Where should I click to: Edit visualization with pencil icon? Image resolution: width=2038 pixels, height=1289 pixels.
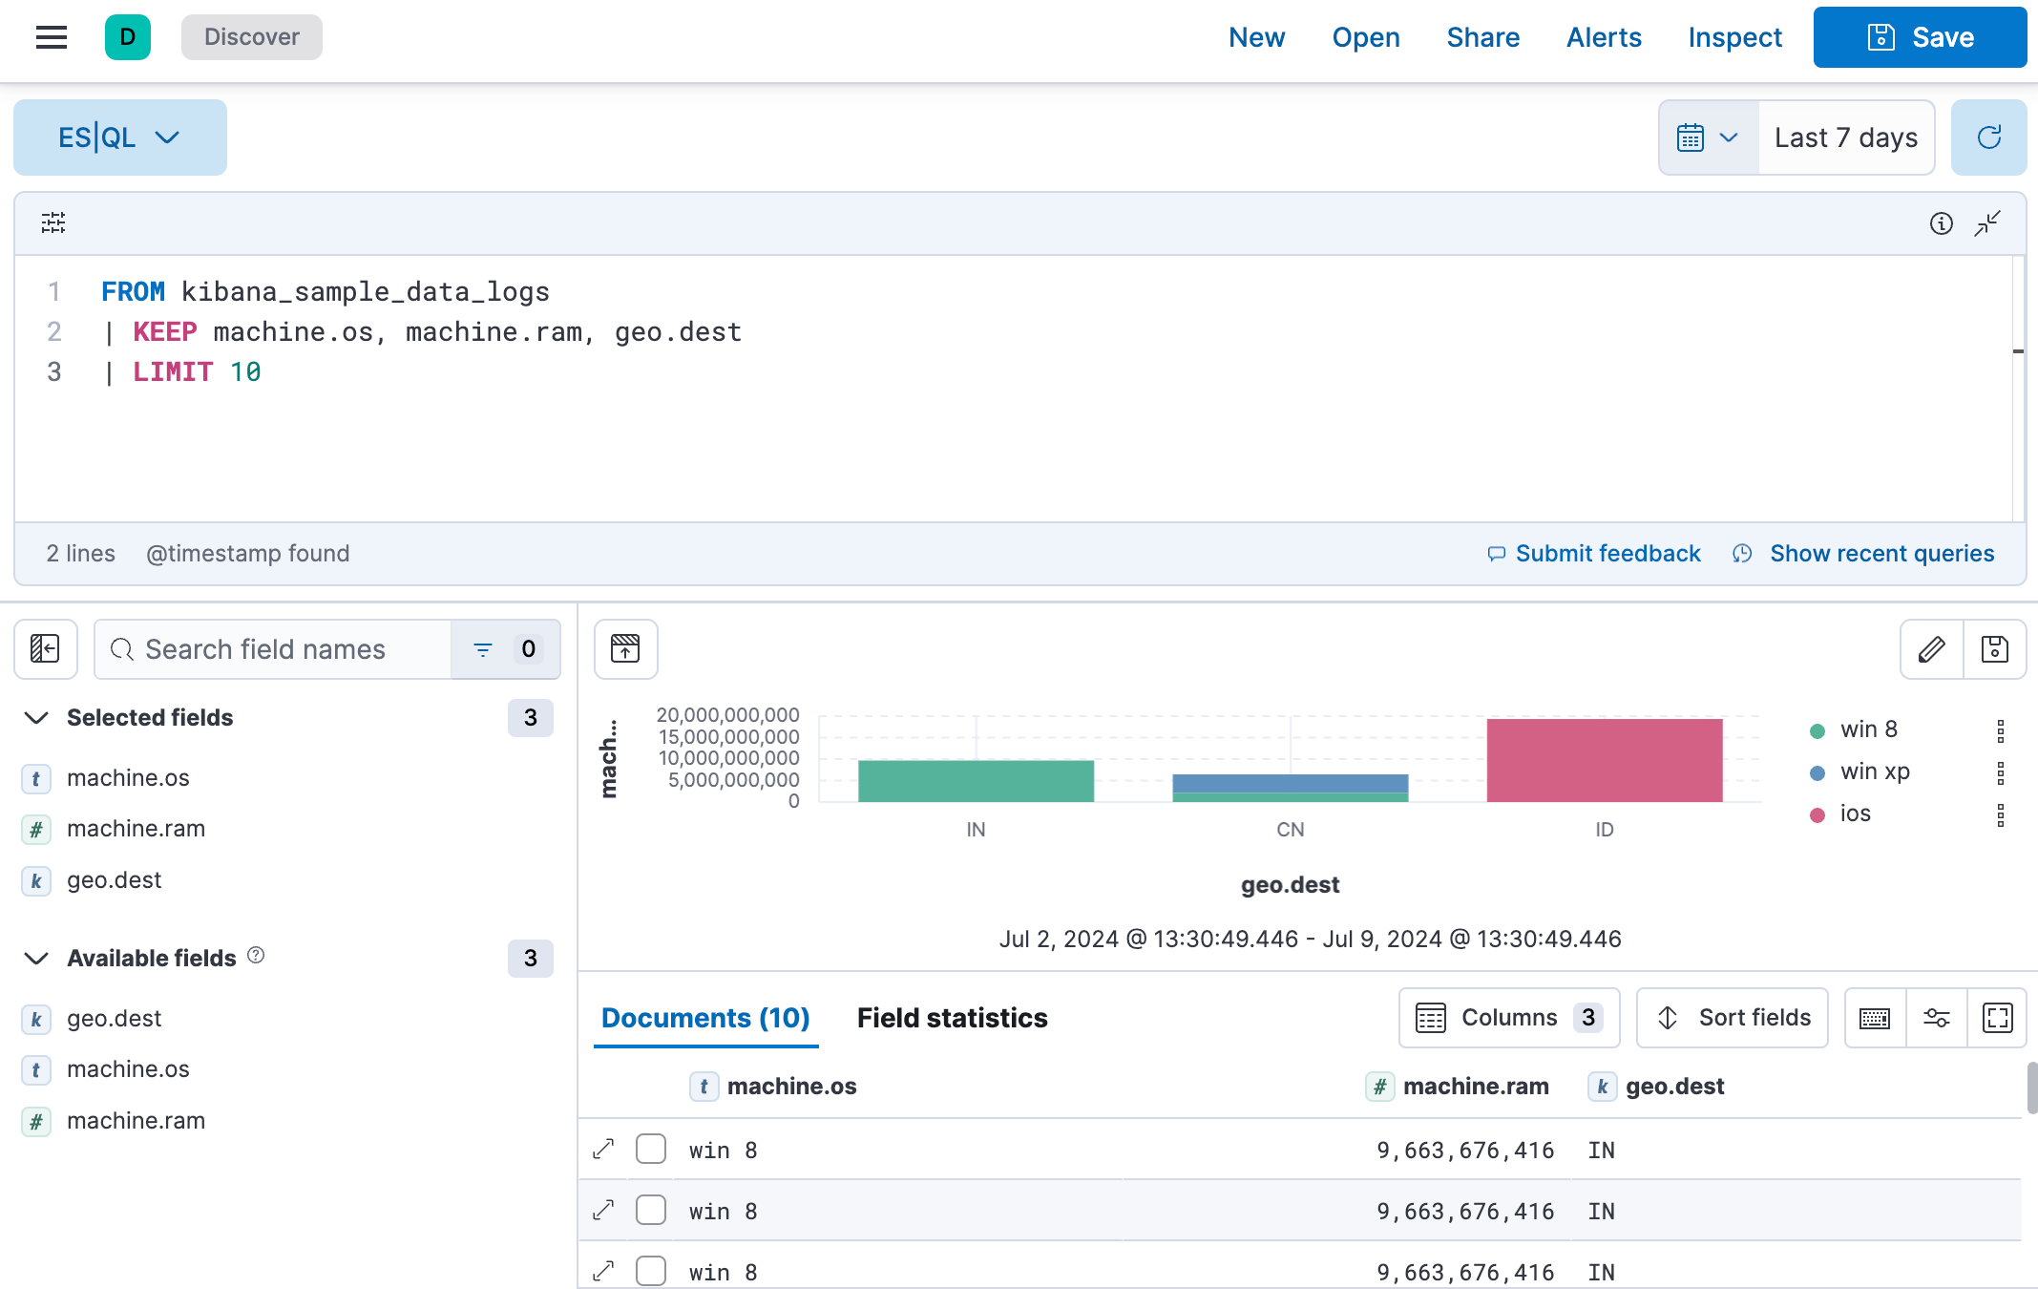1931,649
